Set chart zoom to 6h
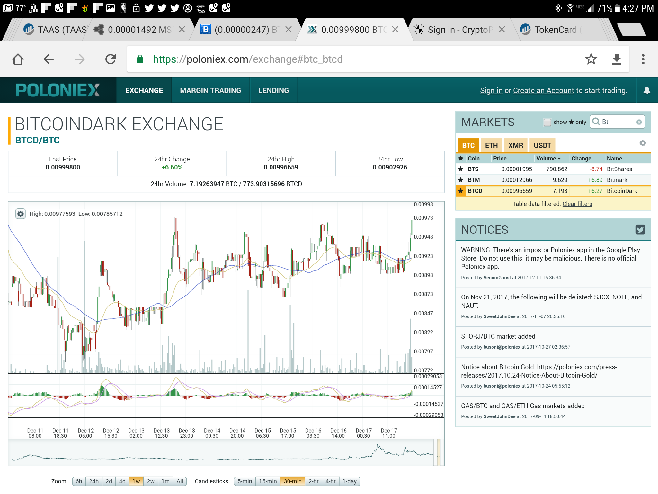The width and height of the screenshot is (658, 494). tap(79, 481)
